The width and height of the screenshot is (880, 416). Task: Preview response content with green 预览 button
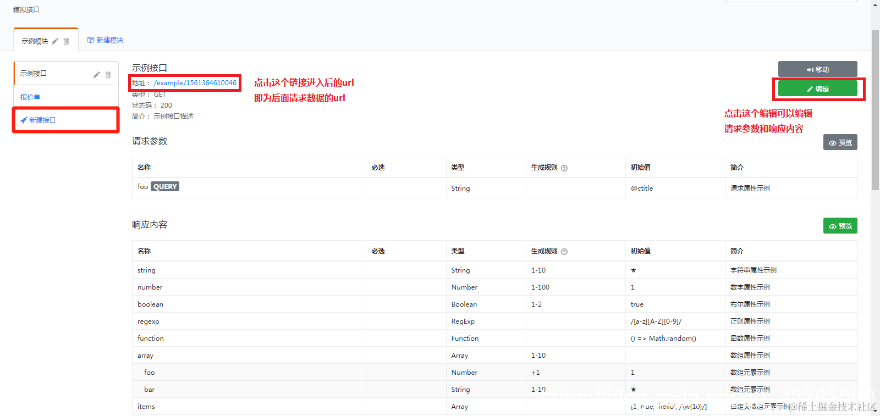click(x=840, y=226)
